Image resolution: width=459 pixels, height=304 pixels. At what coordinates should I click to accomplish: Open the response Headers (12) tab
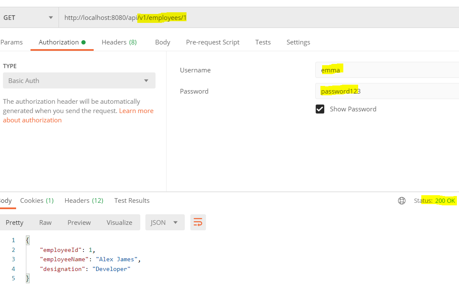point(84,201)
